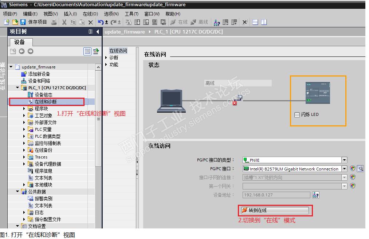
Task: Click the Start CPU icon in toolbar
Action: [x=225, y=22]
